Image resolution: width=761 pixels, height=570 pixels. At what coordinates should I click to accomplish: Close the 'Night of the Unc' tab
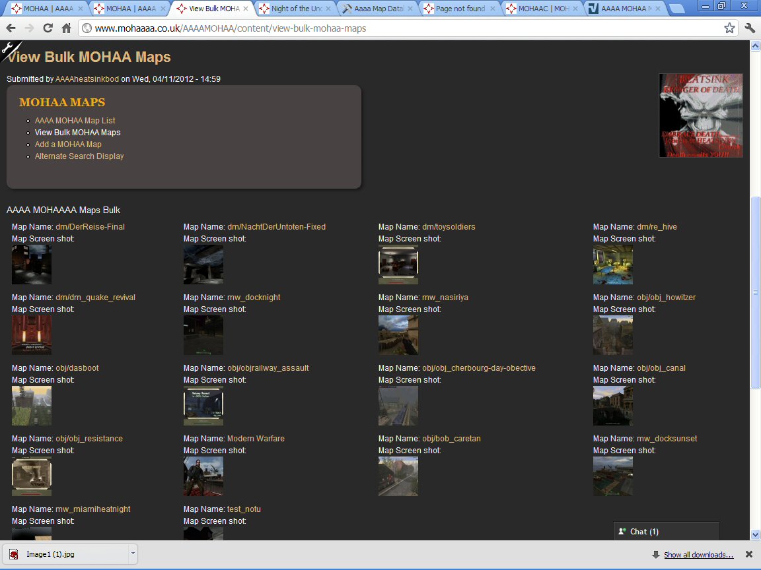pyautogui.click(x=328, y=9)
